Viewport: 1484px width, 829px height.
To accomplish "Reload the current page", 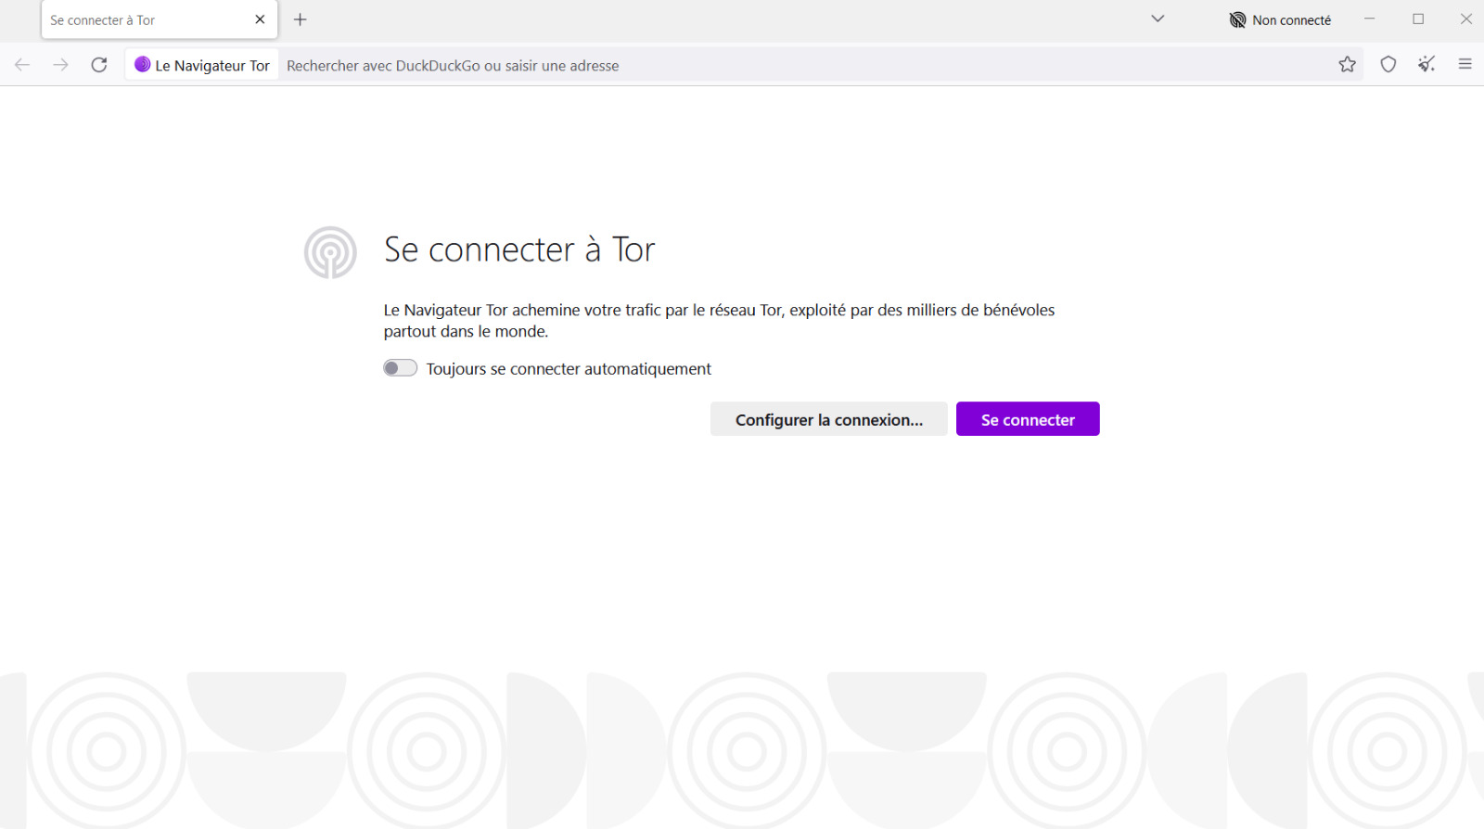I will click(x=99, y=65).
